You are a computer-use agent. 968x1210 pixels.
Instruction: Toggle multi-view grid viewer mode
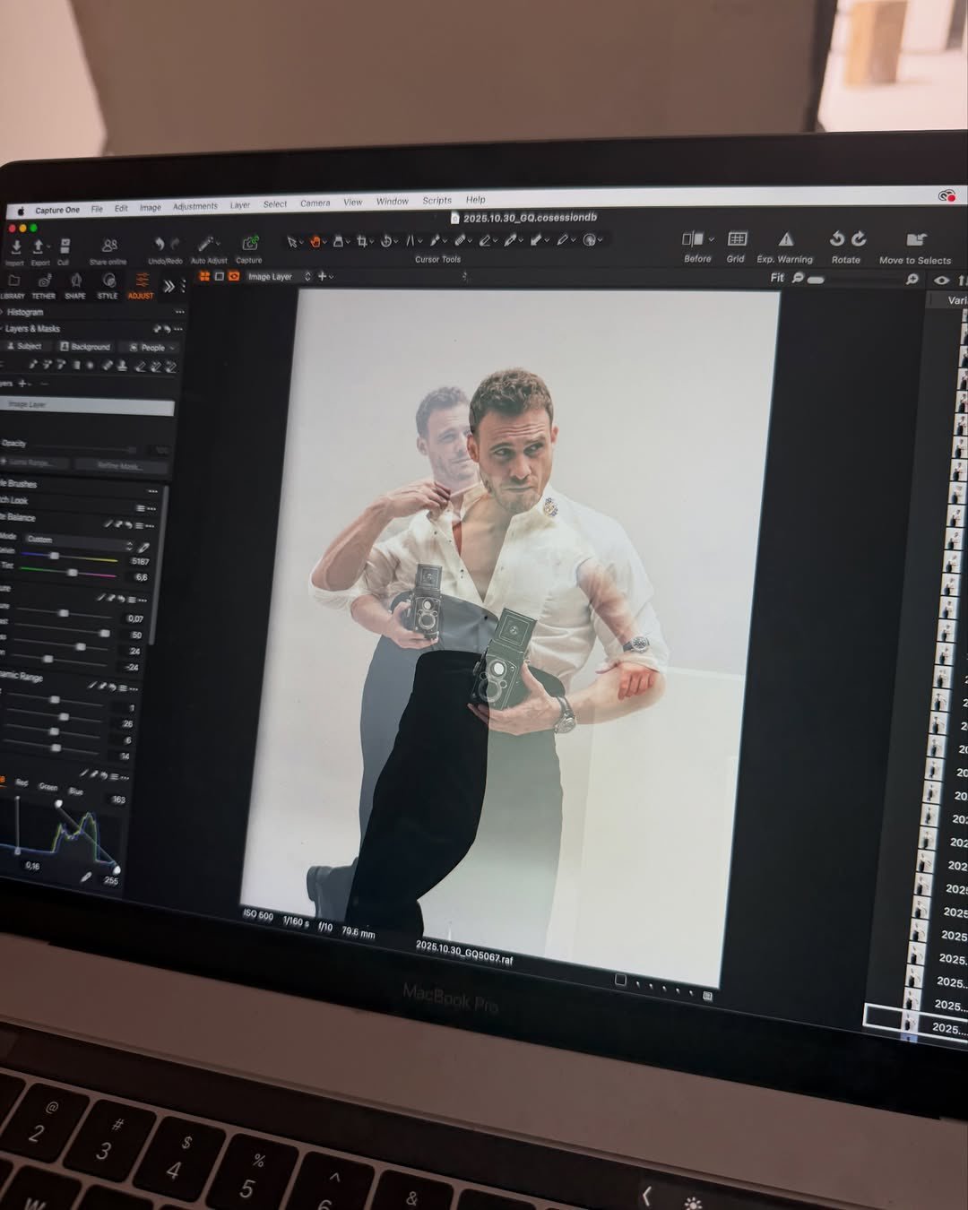[204, 276]
